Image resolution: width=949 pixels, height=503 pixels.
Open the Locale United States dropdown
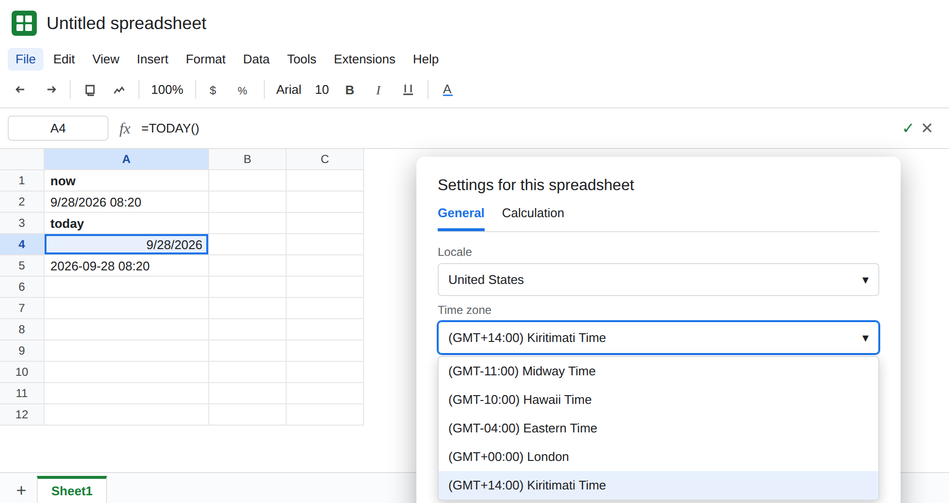click(x=658, y=280)
